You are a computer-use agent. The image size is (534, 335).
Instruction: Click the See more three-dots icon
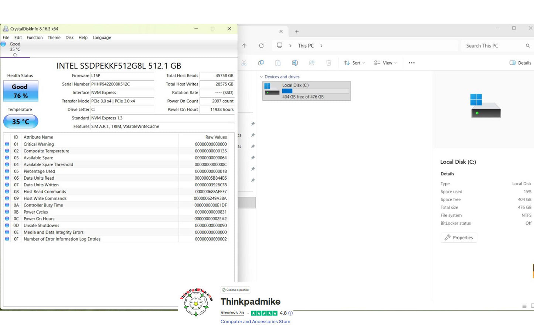411,63
